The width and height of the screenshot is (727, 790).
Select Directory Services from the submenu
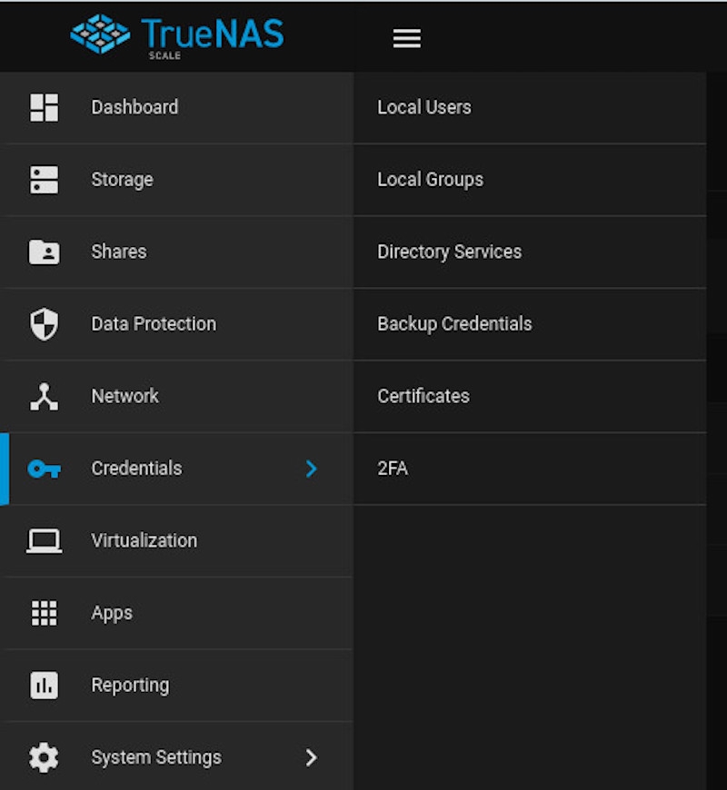449,252
